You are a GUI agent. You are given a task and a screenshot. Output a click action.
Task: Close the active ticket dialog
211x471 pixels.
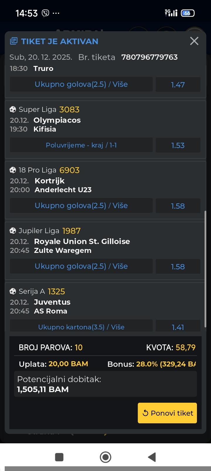[x=194, y=41]
